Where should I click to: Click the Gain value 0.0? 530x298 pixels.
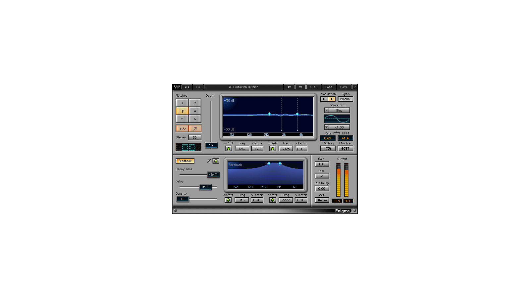(322, 164)
